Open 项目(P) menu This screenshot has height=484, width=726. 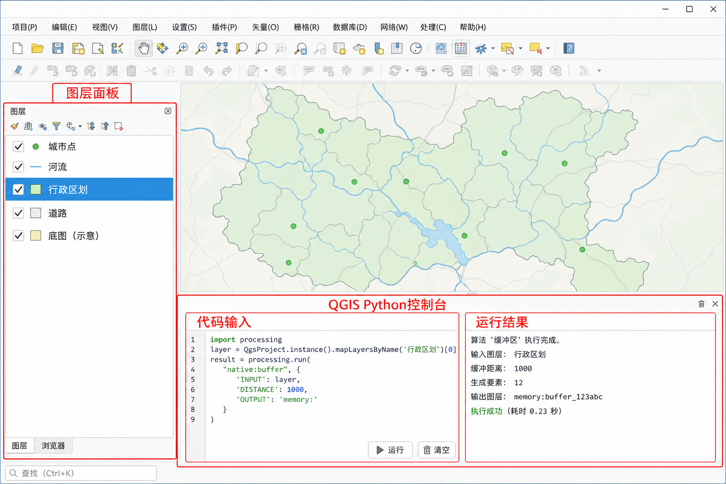(x=25, y=27)
